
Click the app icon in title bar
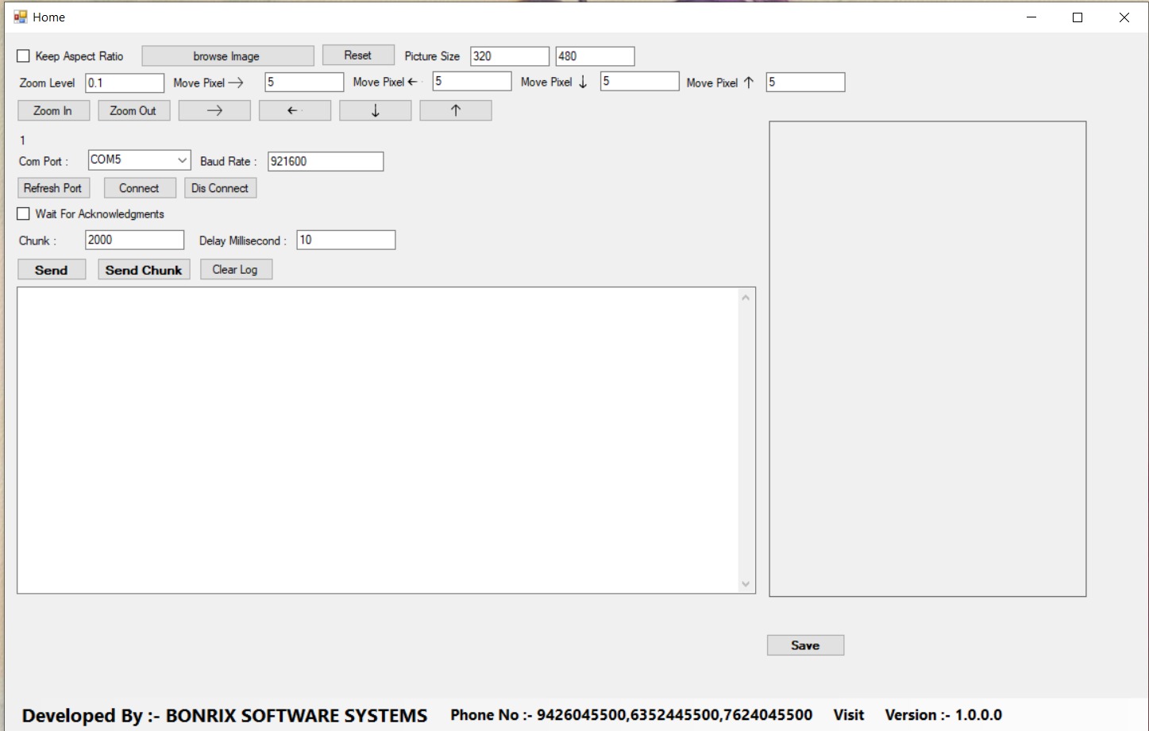20,17
